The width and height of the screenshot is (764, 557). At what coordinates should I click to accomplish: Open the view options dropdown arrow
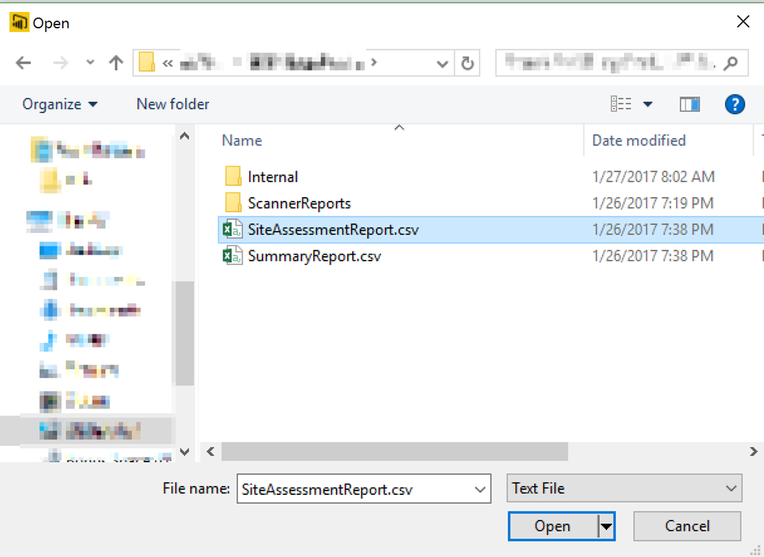(648, 105)
